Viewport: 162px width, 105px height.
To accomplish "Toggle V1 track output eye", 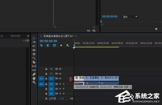I will 60,79.
